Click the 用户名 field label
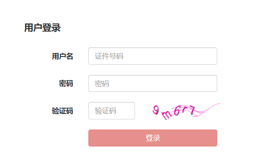263x155 pixels. (62, 56)
